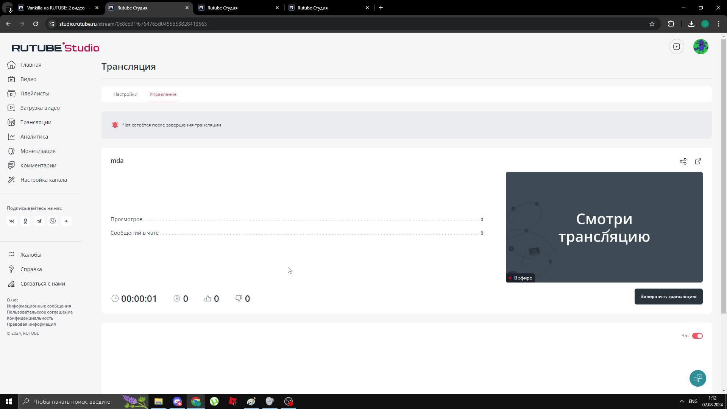Open the Аналитика section
Viewport: 727px width, 409px height.
click(34, 136)
